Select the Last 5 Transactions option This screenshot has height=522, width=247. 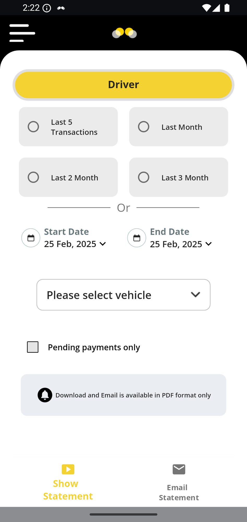coord(33,127)
